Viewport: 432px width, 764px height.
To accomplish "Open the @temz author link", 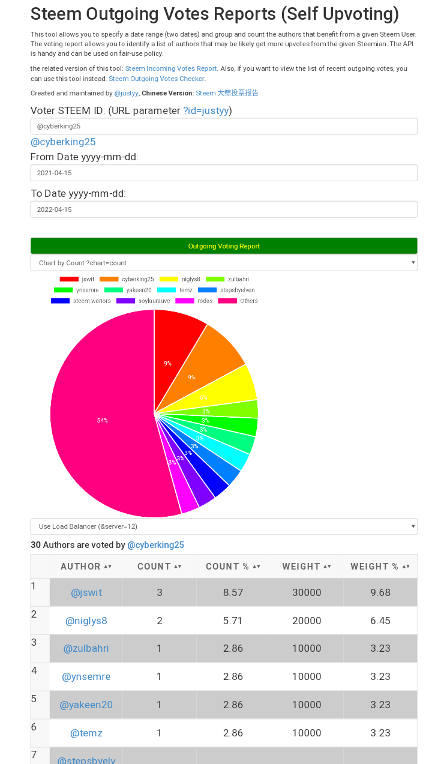I will click(86, 733).
